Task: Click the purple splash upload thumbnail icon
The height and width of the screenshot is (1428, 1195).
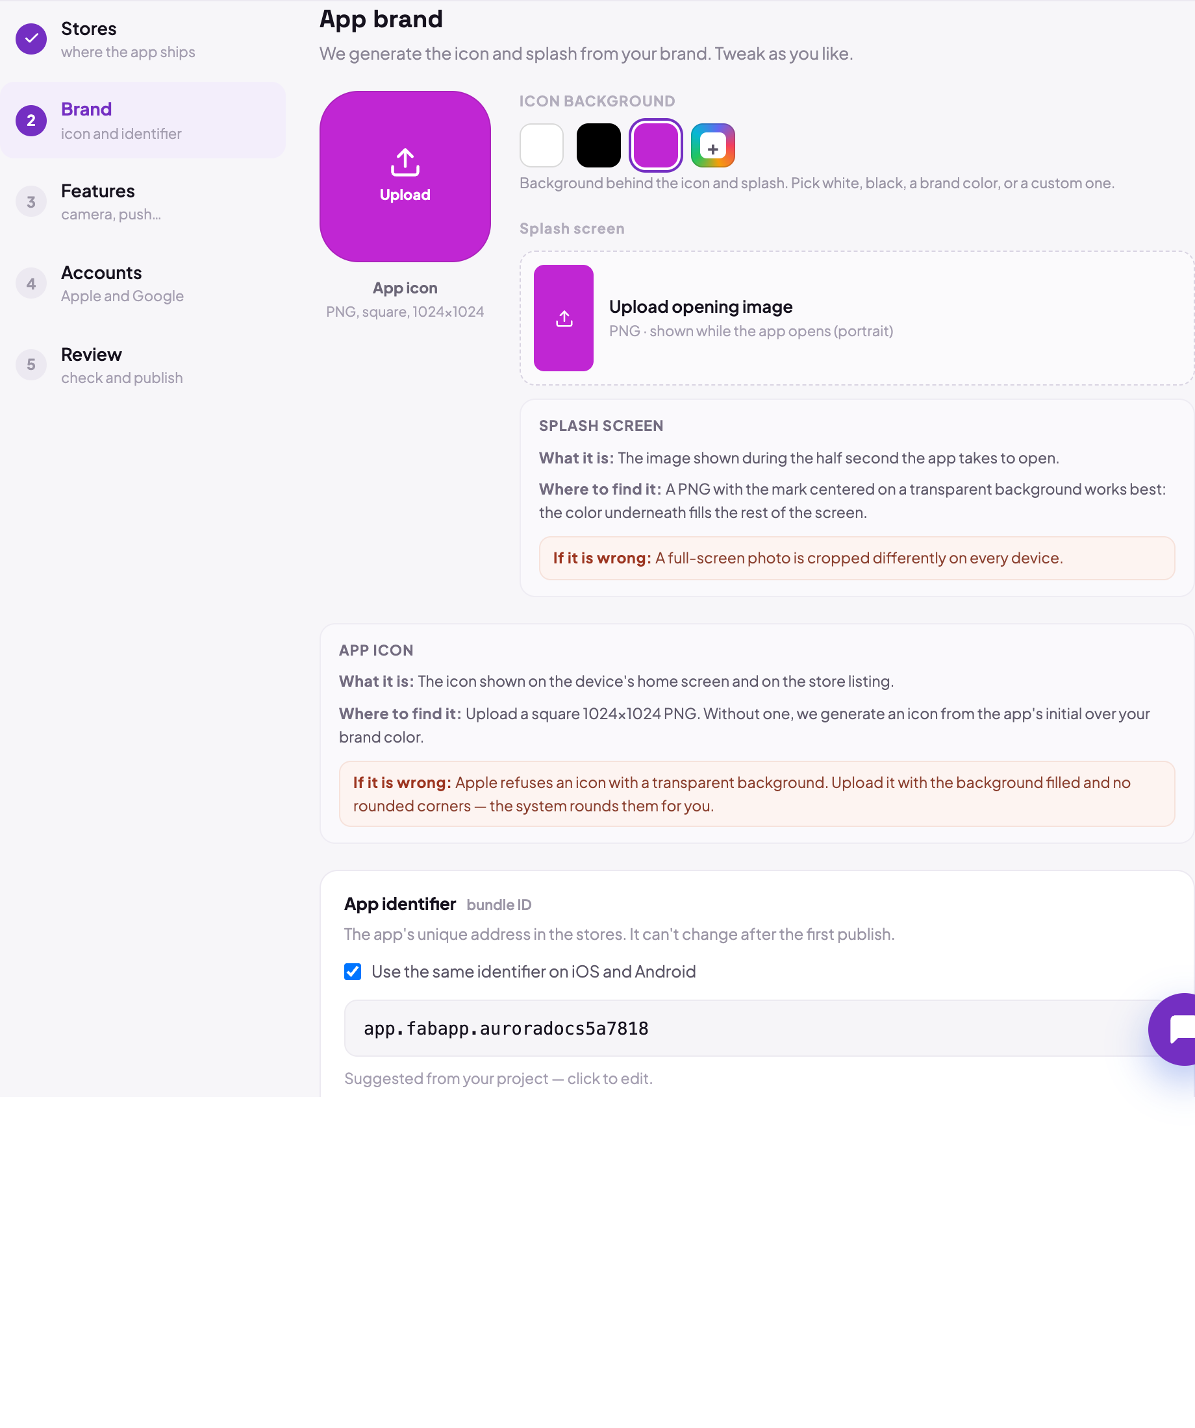Action: (564, 317)
